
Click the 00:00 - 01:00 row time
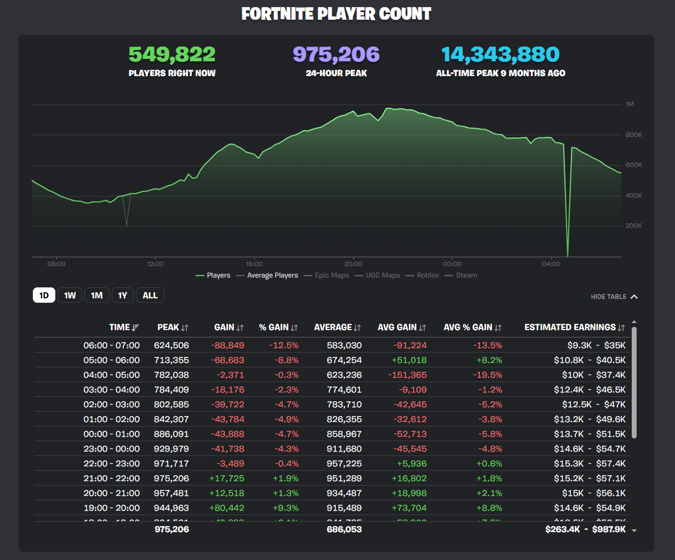112,434
